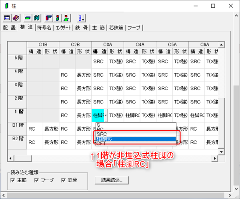Open the コンクリート tab
Viewport: 240px width, 199px height.
63,28
